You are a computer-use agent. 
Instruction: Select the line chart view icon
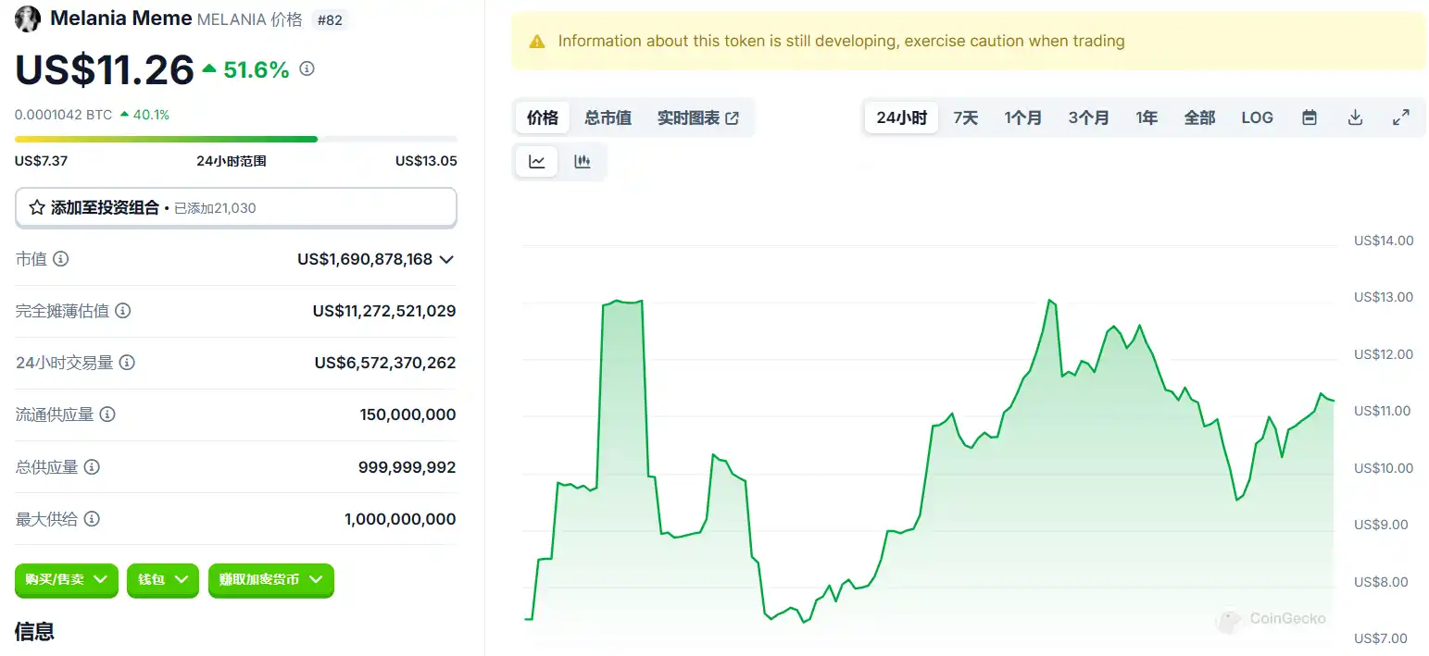click(537, 162)
